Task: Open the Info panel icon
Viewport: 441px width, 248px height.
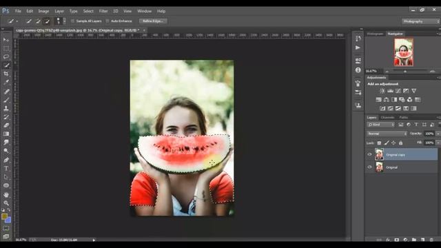Action: 358,70
